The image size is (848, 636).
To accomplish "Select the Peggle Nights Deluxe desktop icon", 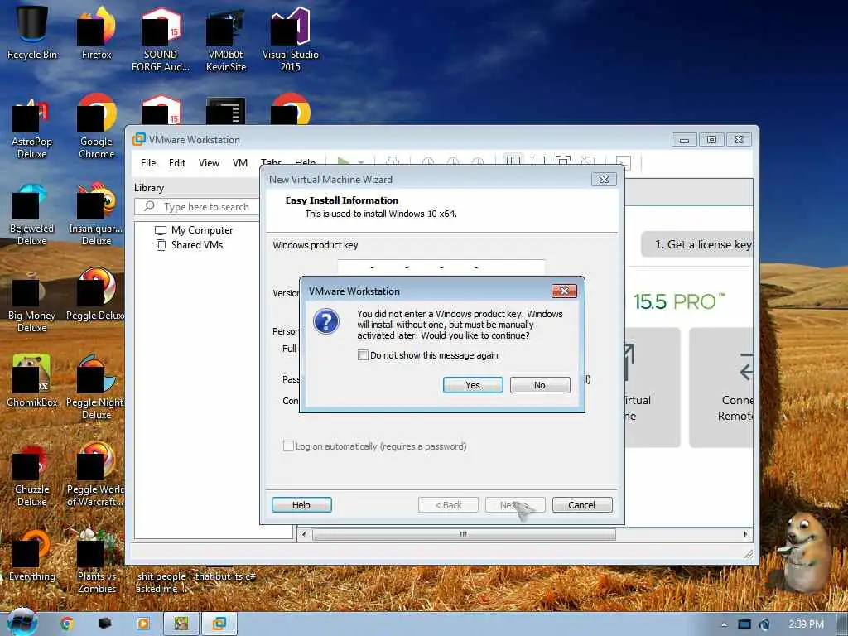I will tap(95, 388).
